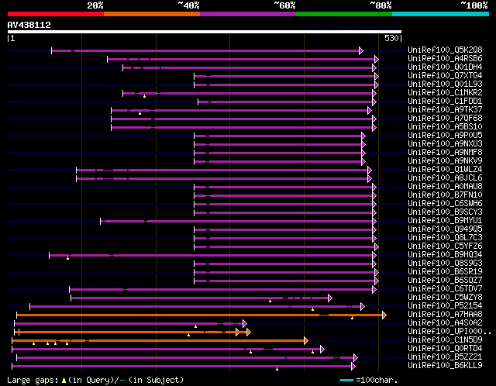Select the UniRef100_A4S0A2 label
This screenshot has height=386, width=496.
pyautogui.click(x=445, y=323)
